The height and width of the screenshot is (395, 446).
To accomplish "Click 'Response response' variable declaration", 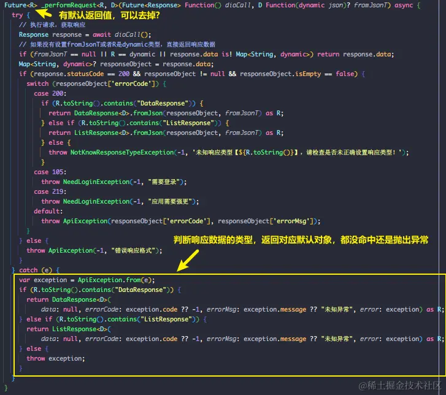I will click(50, 34).
